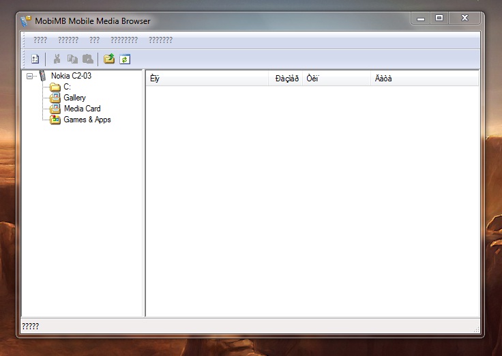Select Gallery tree entry label
Image resolution: width=502 pixels, height=356 pixels.
[74, 98]
